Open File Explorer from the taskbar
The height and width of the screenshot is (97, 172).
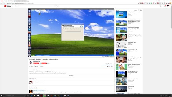(x=35, y=96)
